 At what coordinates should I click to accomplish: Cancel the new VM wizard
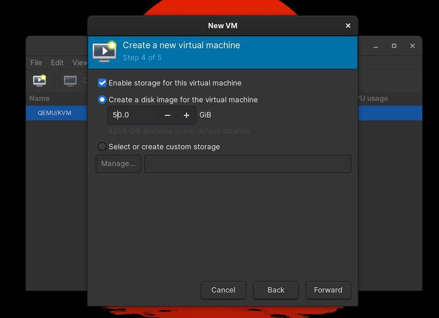point(223,290)
